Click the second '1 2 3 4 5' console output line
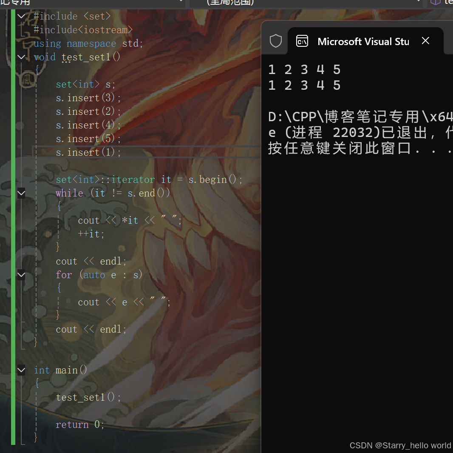Screen dimensions: 453x453 [304, 85]
